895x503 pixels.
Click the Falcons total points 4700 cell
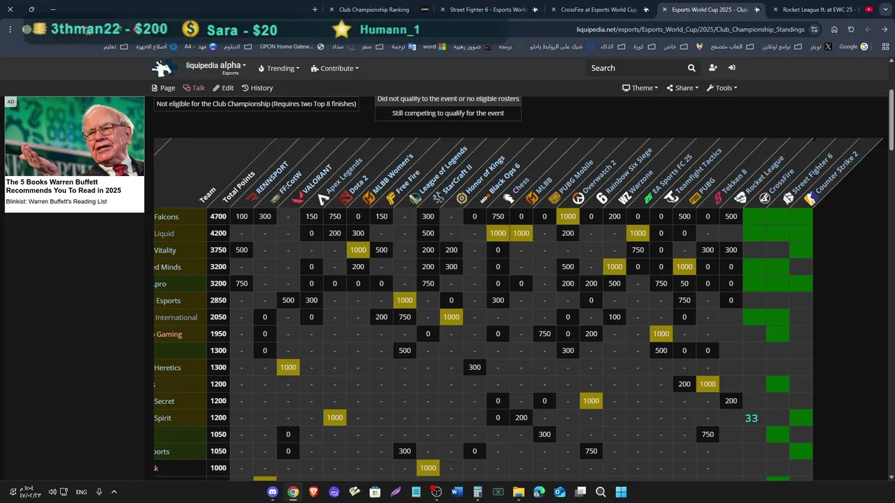(x=218, y=217)
